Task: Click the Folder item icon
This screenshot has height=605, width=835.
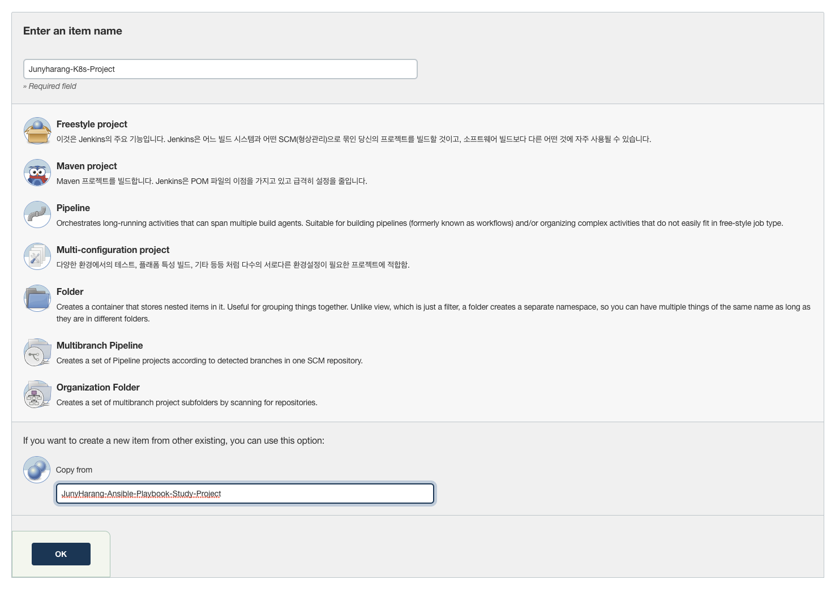Action: (x=37, y=298)
